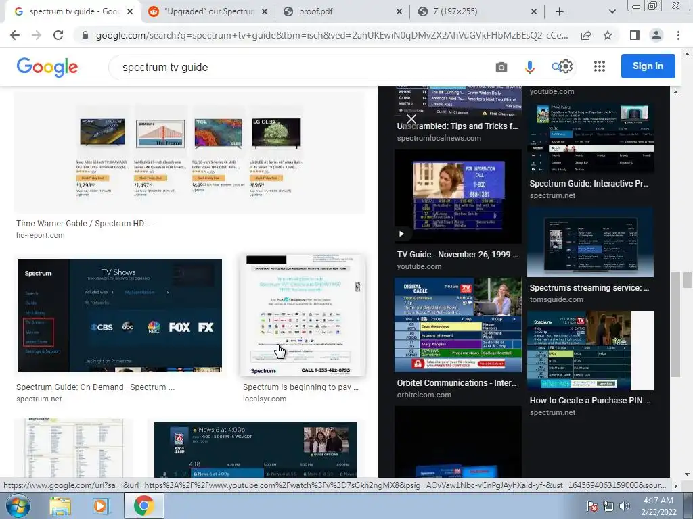Open the hd-report.com source link
This screenshot has height=519, width=693.
pos(40,235)
